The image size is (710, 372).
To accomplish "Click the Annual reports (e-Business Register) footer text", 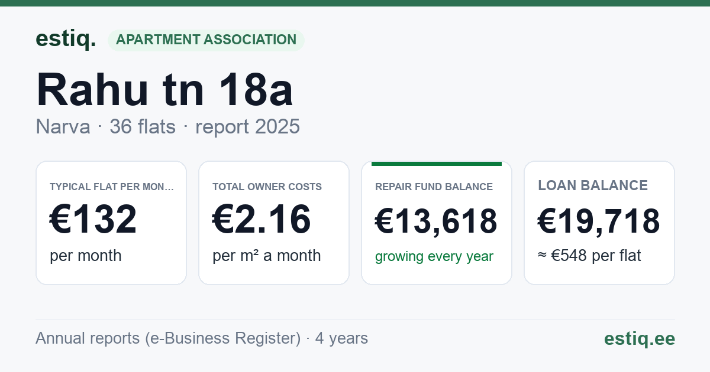I will [202, 338].
